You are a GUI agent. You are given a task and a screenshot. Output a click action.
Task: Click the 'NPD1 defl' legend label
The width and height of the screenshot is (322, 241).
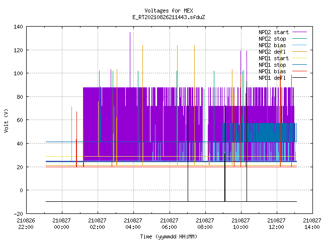tap(272, 78)
